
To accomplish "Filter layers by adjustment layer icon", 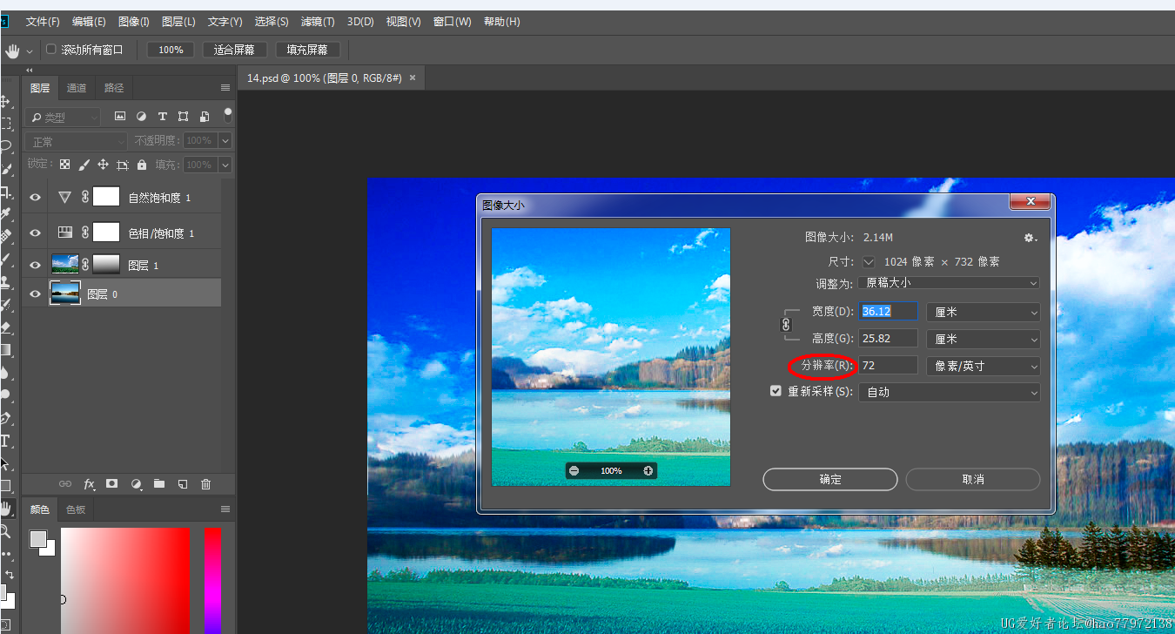I will coord(141,116).
